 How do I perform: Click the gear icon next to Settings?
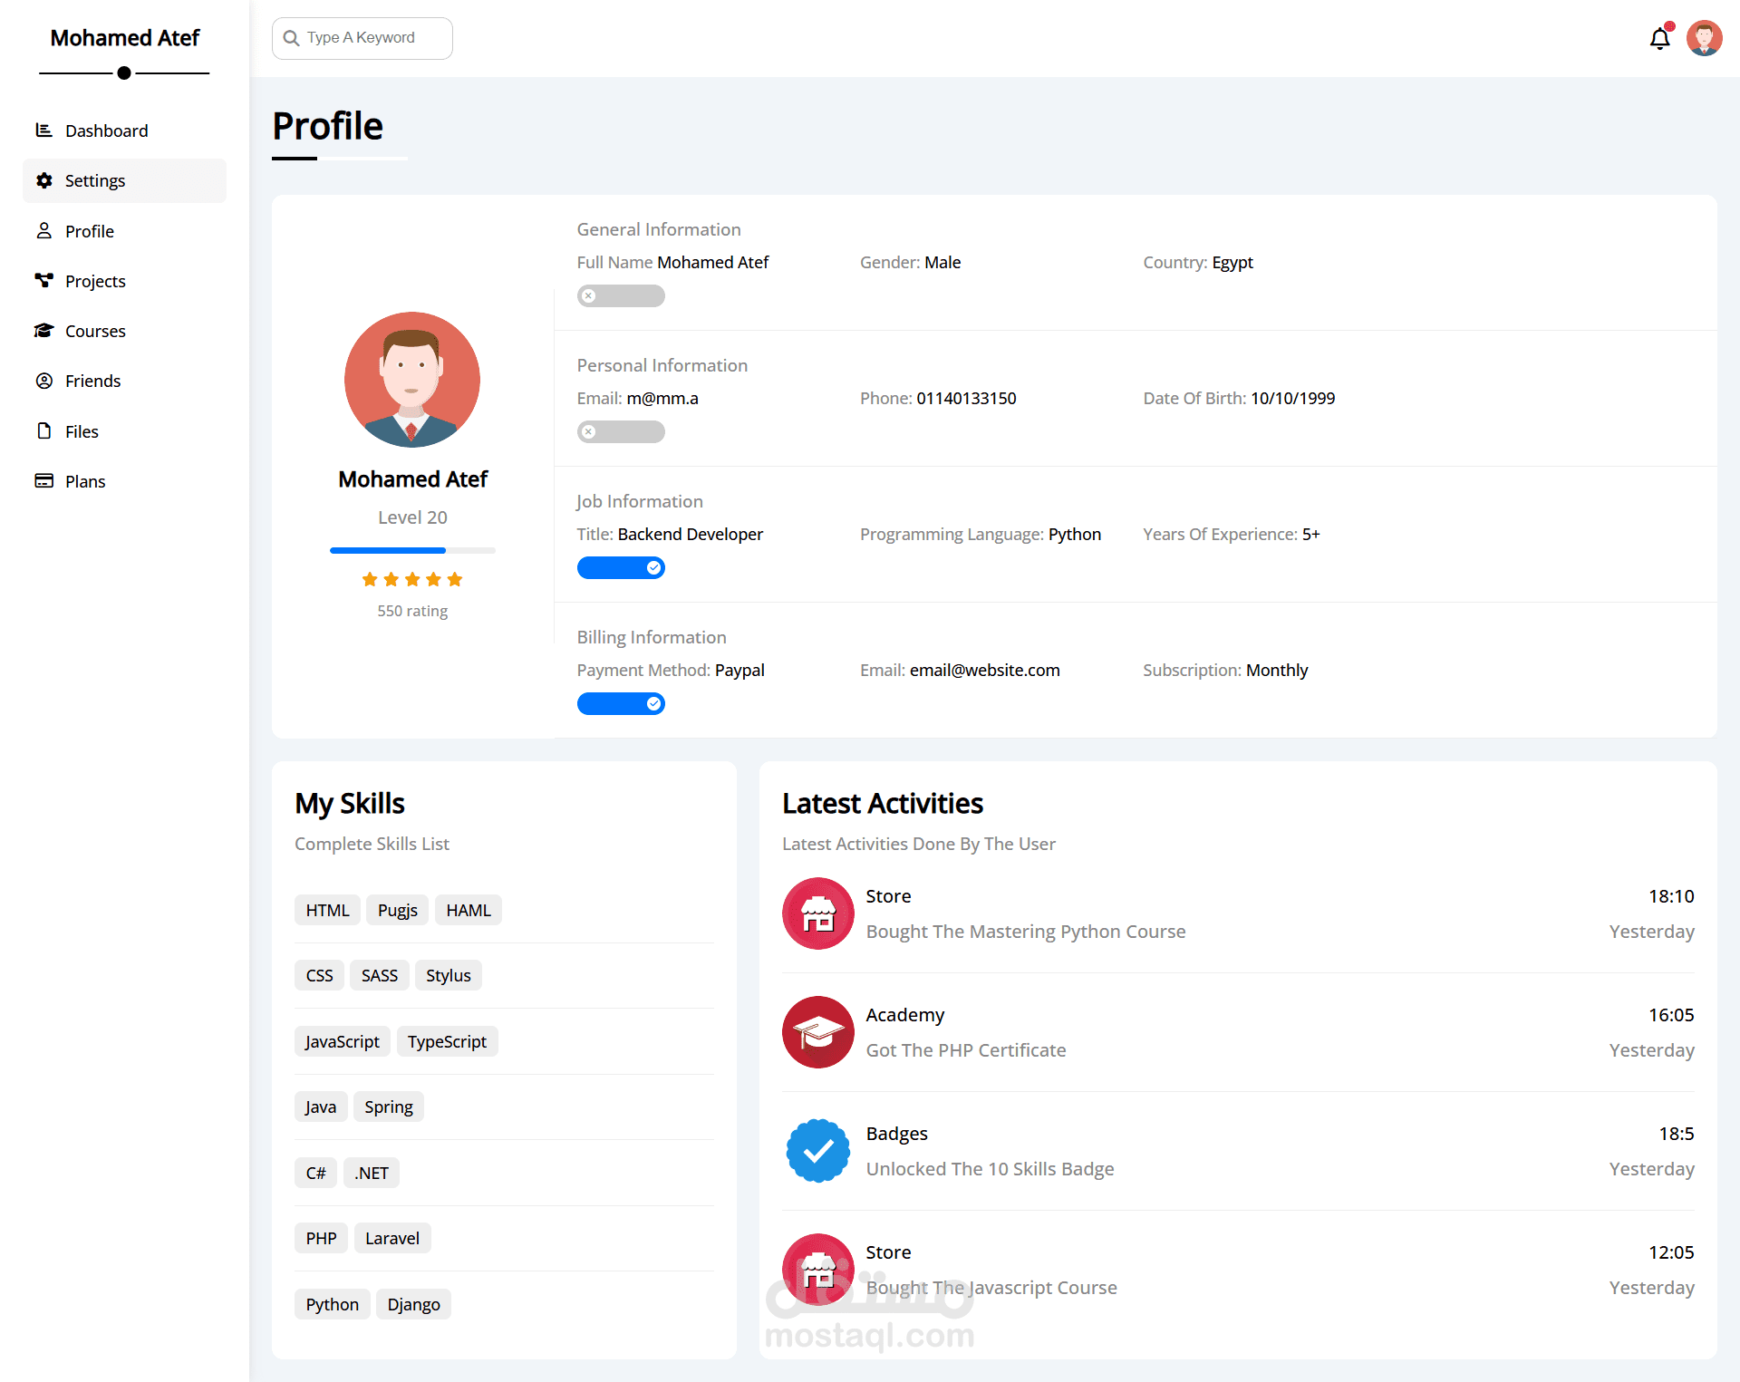click(x=43, y=180)
